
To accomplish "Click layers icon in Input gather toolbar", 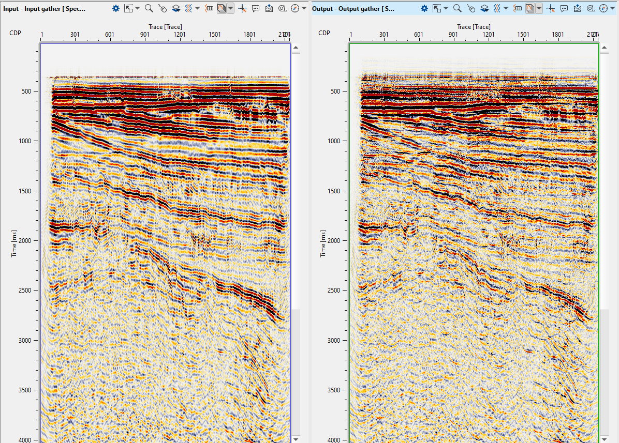I will 175,8.
